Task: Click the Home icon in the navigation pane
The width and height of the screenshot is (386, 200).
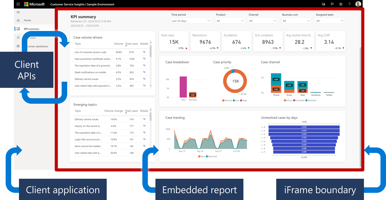Action: [x=18, y=20]
